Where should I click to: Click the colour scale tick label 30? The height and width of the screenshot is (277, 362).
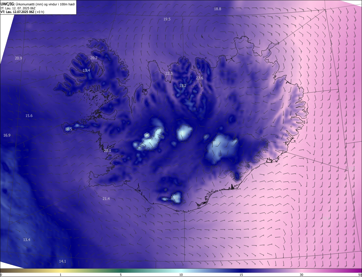coord(301,275)
